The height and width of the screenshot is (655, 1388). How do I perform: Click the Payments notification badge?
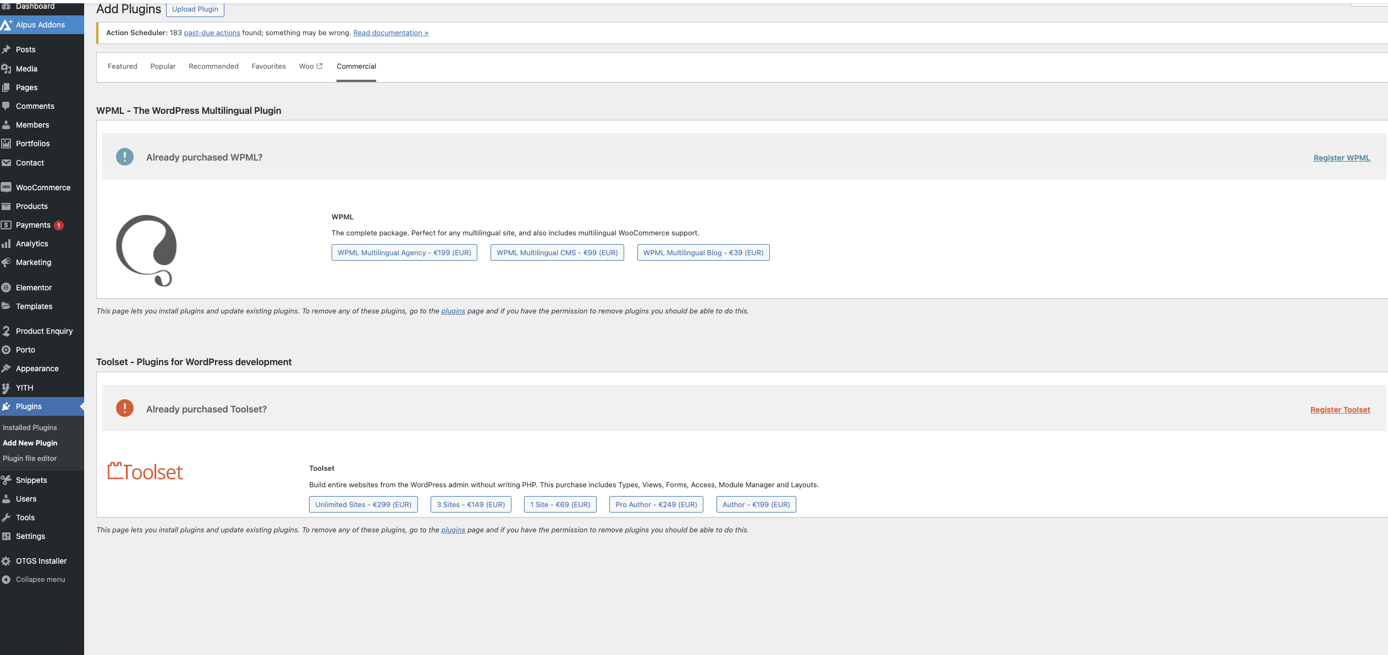(x=59, y=225)
